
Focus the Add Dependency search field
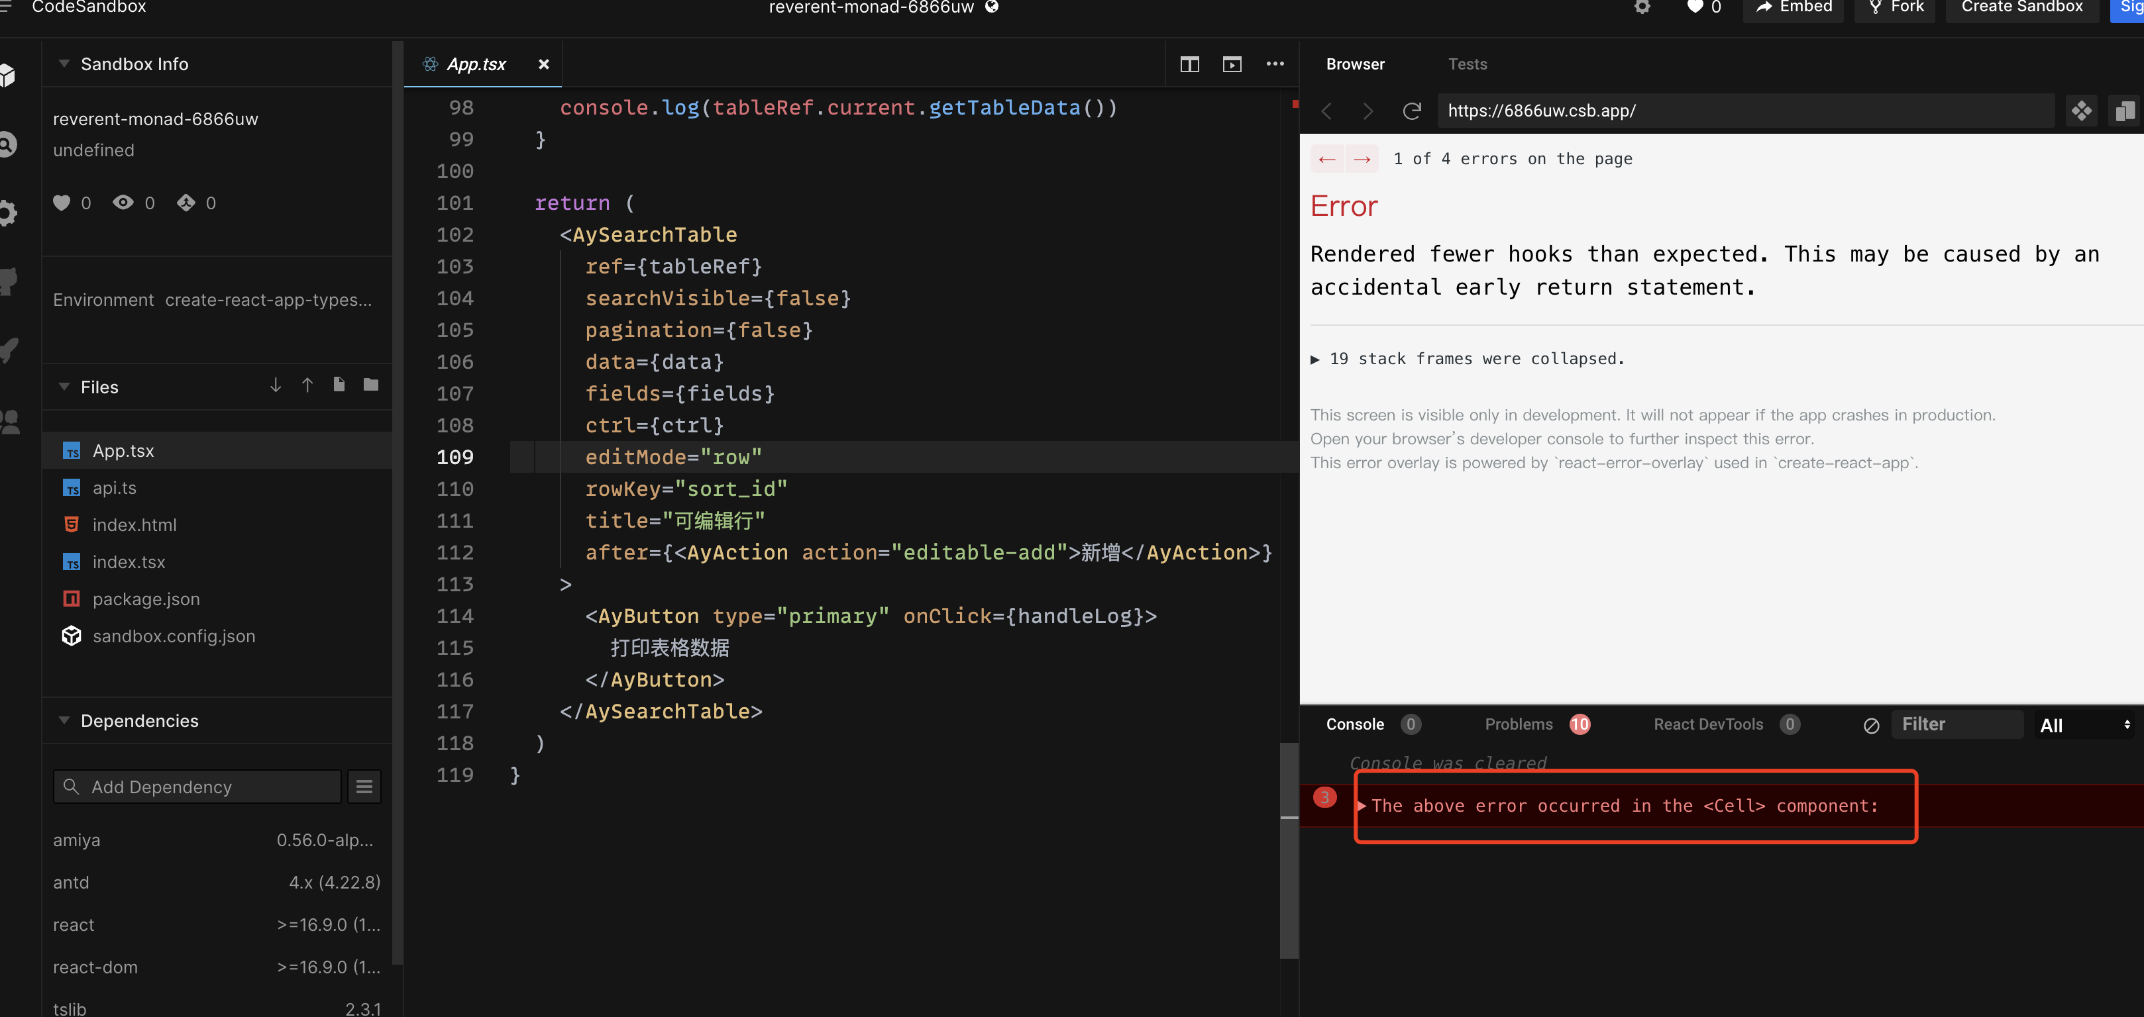(197, 787)
